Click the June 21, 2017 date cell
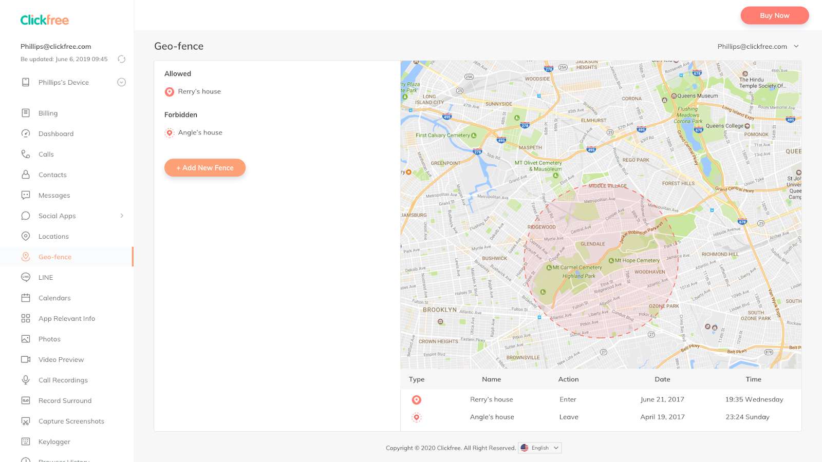 pos(662,399)
